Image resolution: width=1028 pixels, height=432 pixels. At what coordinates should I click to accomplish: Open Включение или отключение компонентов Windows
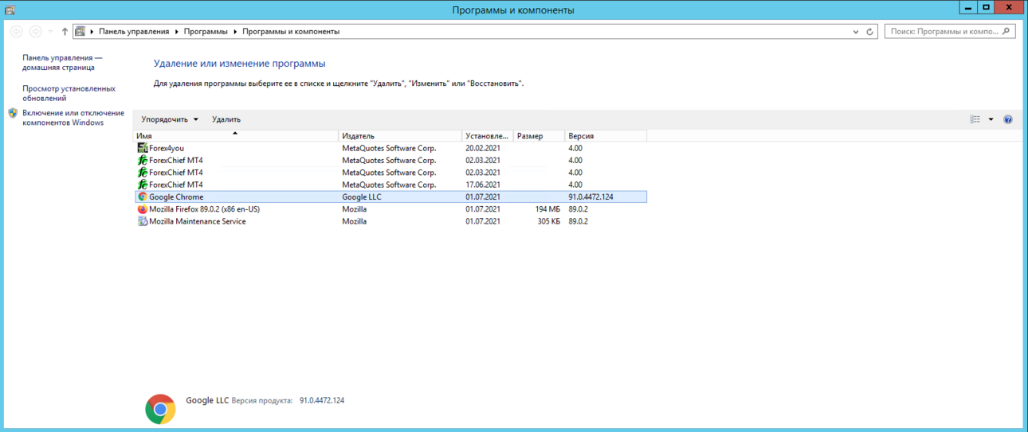point(73,118)
